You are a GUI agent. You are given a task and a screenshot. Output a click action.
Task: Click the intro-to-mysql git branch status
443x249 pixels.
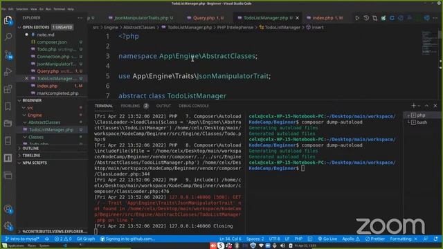pyautogui.click(x=22, y=239)
